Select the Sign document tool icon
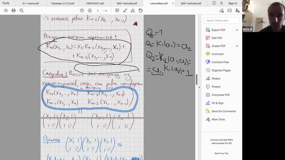The image size is (285, 160). pyautogui.click(x=133, y=11)
